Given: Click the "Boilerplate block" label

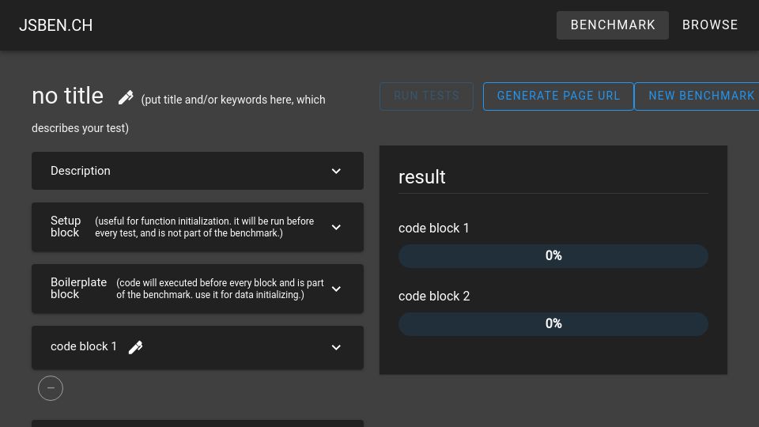Looking at the screenshot, I should tap(78, 288).
